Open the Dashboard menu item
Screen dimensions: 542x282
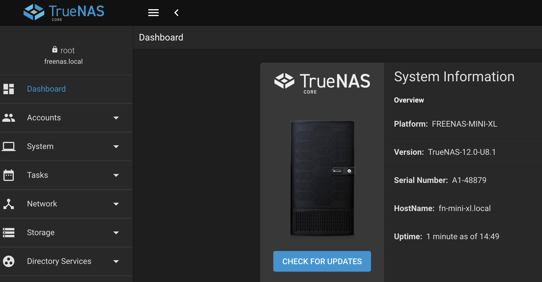[66, 89]
